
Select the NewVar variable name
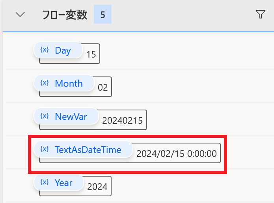tap(71, 117)
